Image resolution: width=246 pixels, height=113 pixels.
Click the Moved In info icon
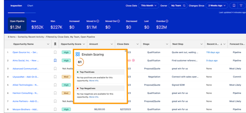(98, 21)
